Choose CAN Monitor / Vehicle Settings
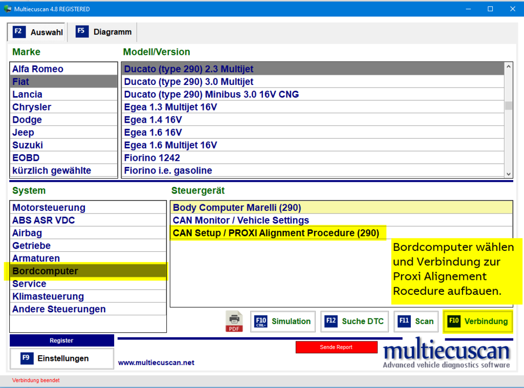The width and height of the screenshot is (524, 388). pyautogui.click(x=341, y=220)
